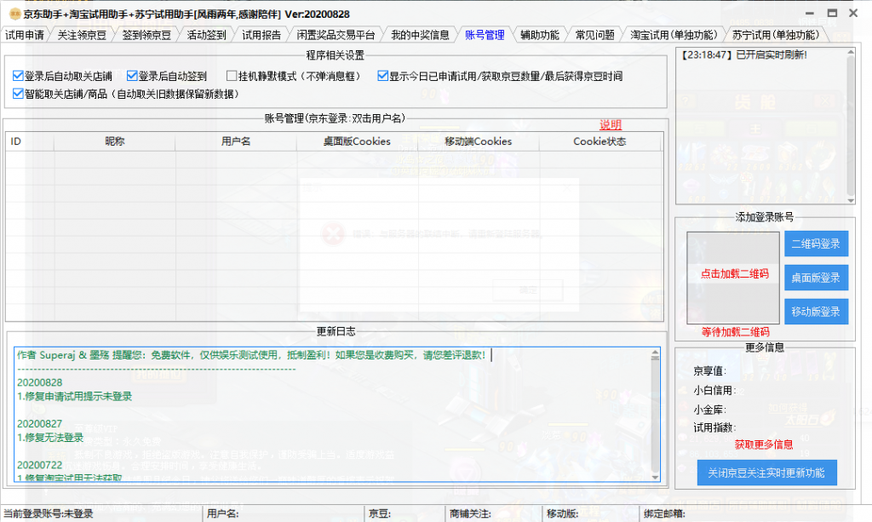Click the 小白信用 label
This screenshot has width=872, height=522.
coord(714,390)
